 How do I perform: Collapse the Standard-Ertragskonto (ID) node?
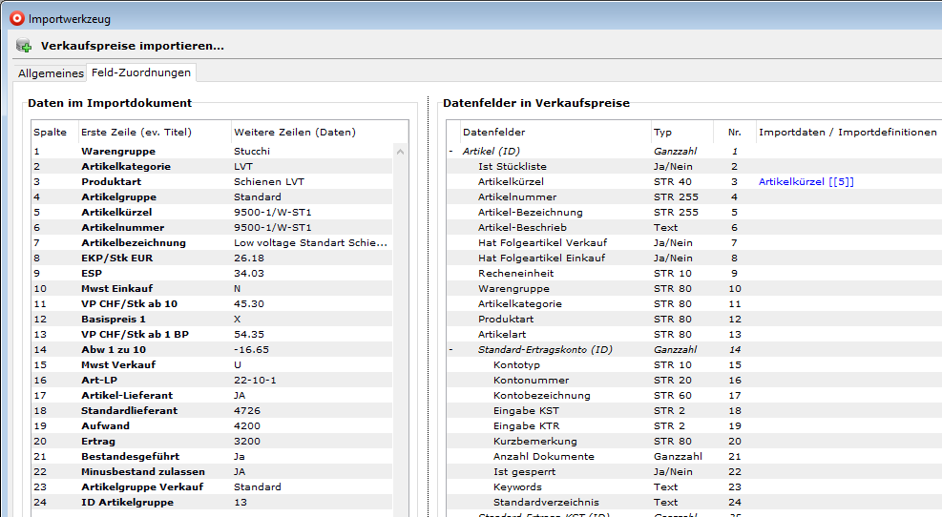tap(451, 350)
